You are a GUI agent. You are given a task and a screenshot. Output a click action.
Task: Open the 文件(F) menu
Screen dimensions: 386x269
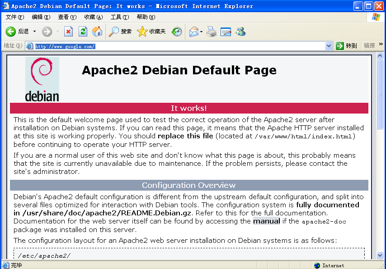click(15, 17)
